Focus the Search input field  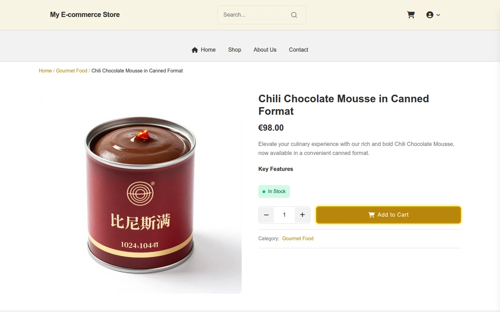[255, 15]
